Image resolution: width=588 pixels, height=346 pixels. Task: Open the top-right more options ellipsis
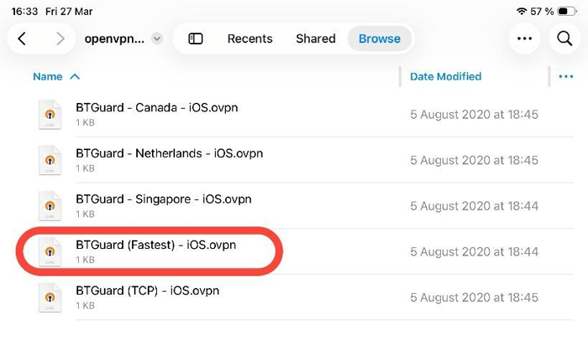[x=525, y=39]
